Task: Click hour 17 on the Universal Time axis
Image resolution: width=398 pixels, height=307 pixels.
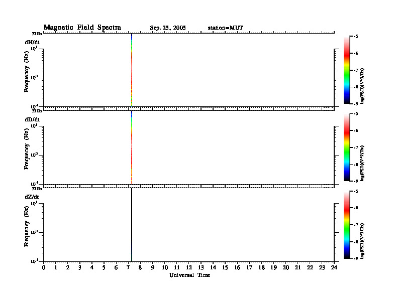Action: click(x=249, y=267)
